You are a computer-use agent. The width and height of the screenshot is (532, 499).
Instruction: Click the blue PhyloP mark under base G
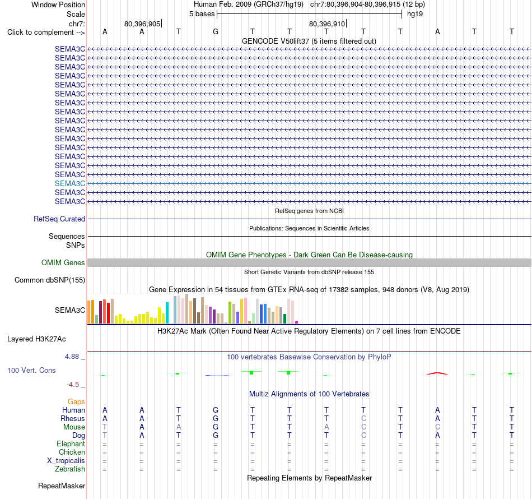coord(217,375)
